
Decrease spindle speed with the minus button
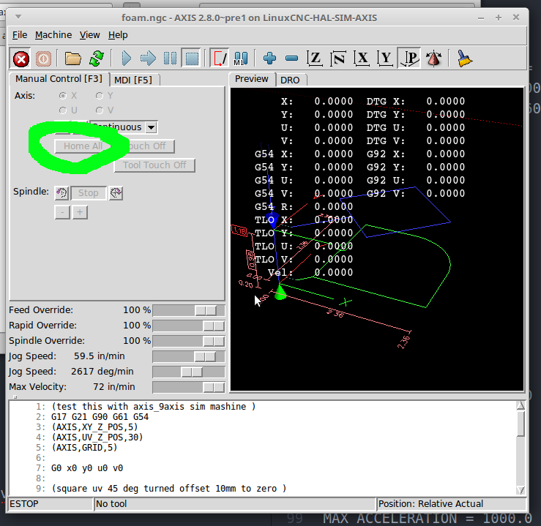coord(62,212)
